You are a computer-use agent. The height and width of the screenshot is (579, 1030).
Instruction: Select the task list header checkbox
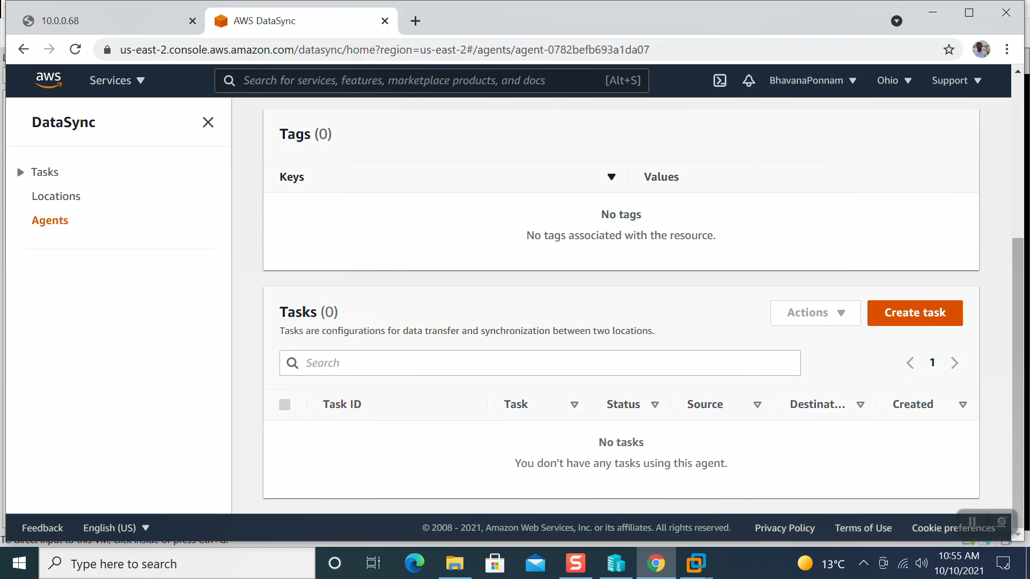click(285, 404)
